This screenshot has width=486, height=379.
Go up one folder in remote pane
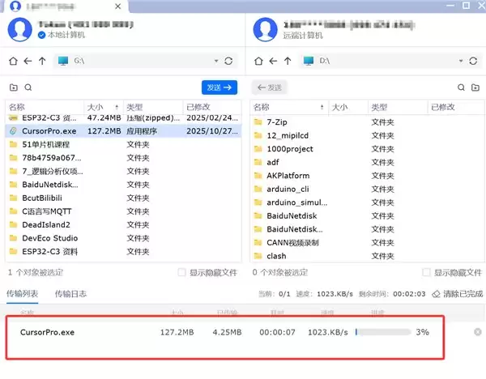tap(288, 61)
